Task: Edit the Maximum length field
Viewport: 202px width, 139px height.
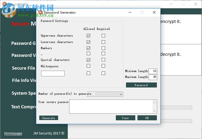Action: [x=153, y=77]
